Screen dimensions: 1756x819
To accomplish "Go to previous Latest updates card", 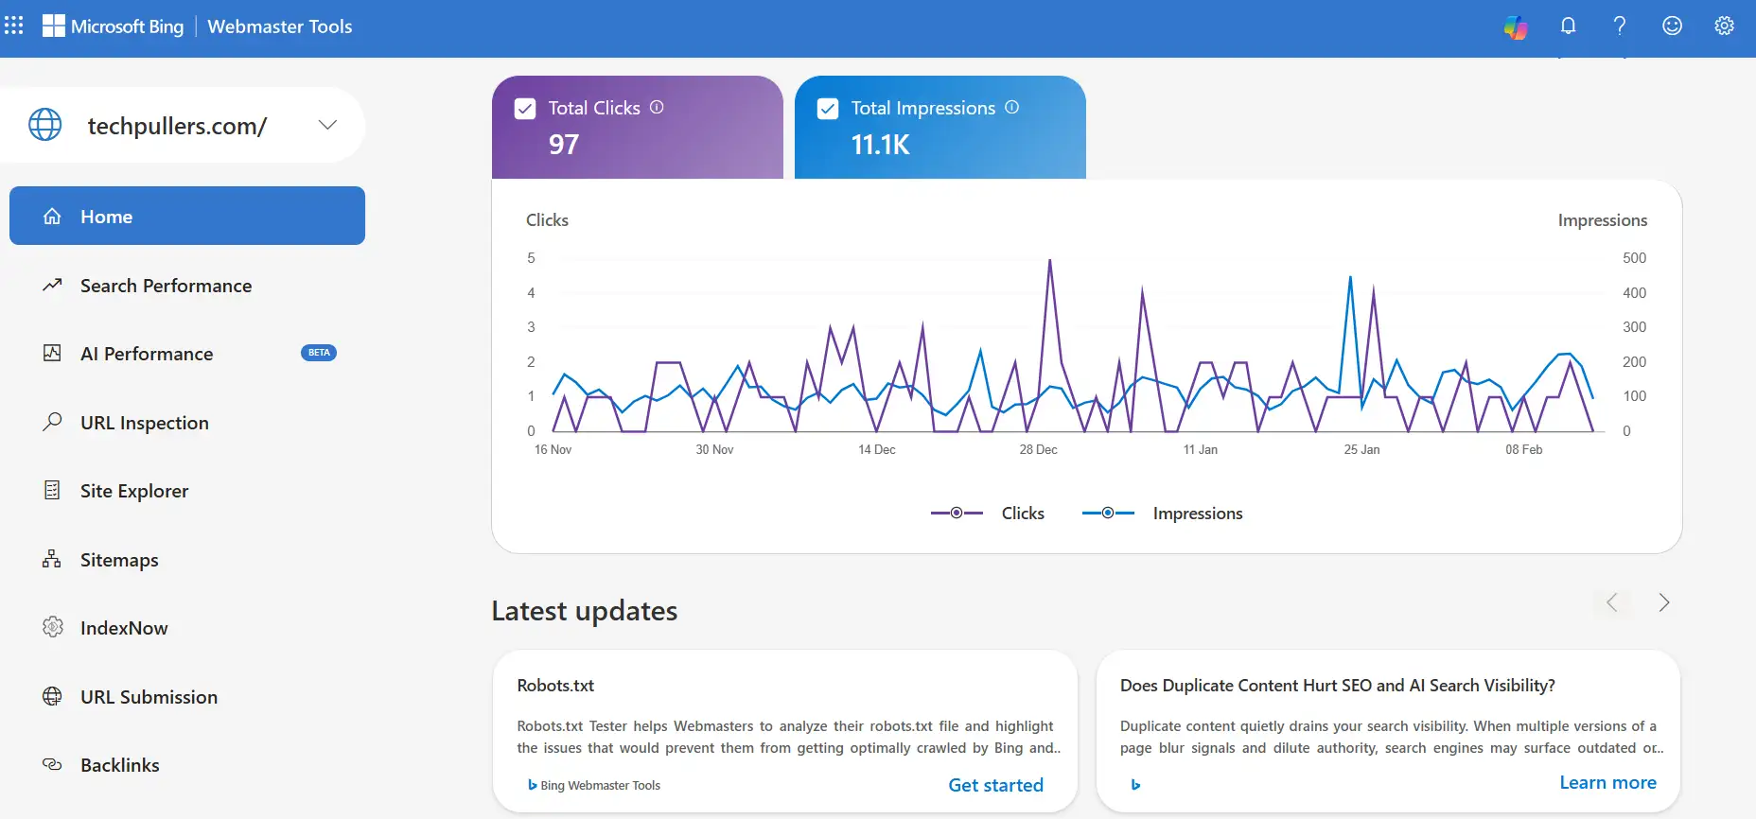I will 1612,602.
